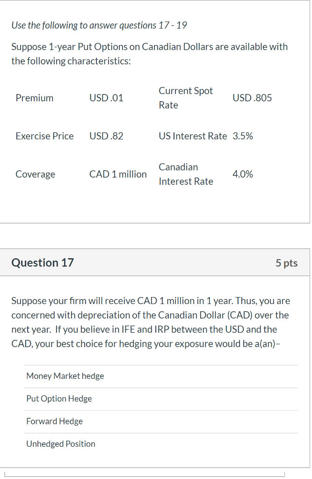Viewport: 312px width, 479px height.
Task: Click the Question 17 header
Action: point(43,262)
